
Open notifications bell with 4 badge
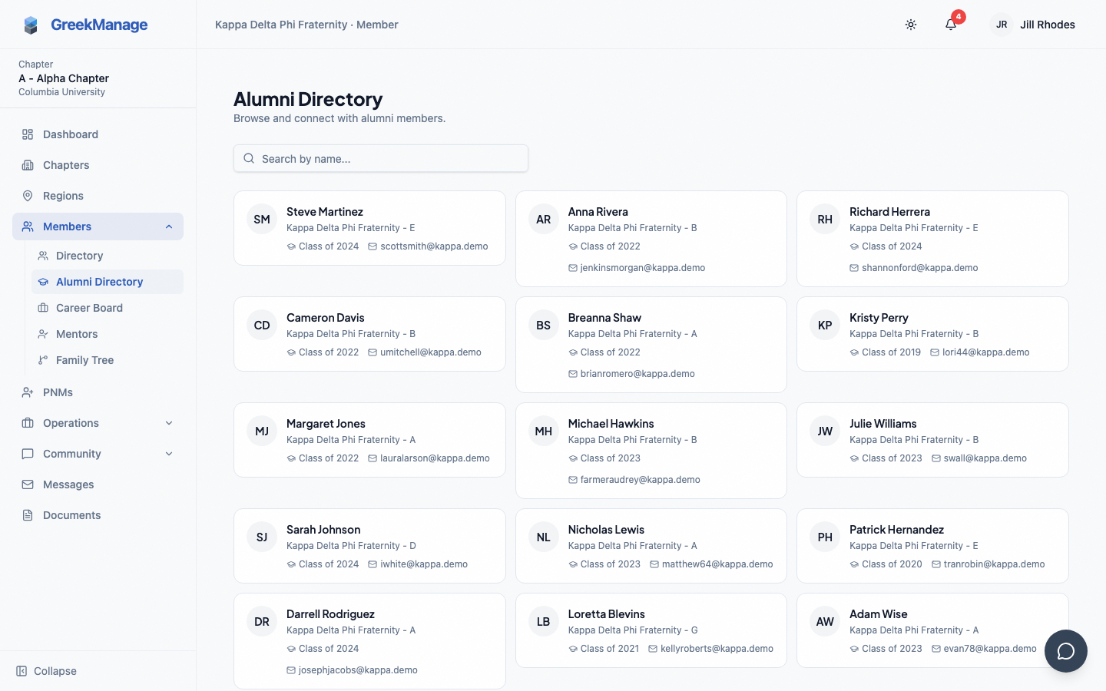tap(951, 25)
